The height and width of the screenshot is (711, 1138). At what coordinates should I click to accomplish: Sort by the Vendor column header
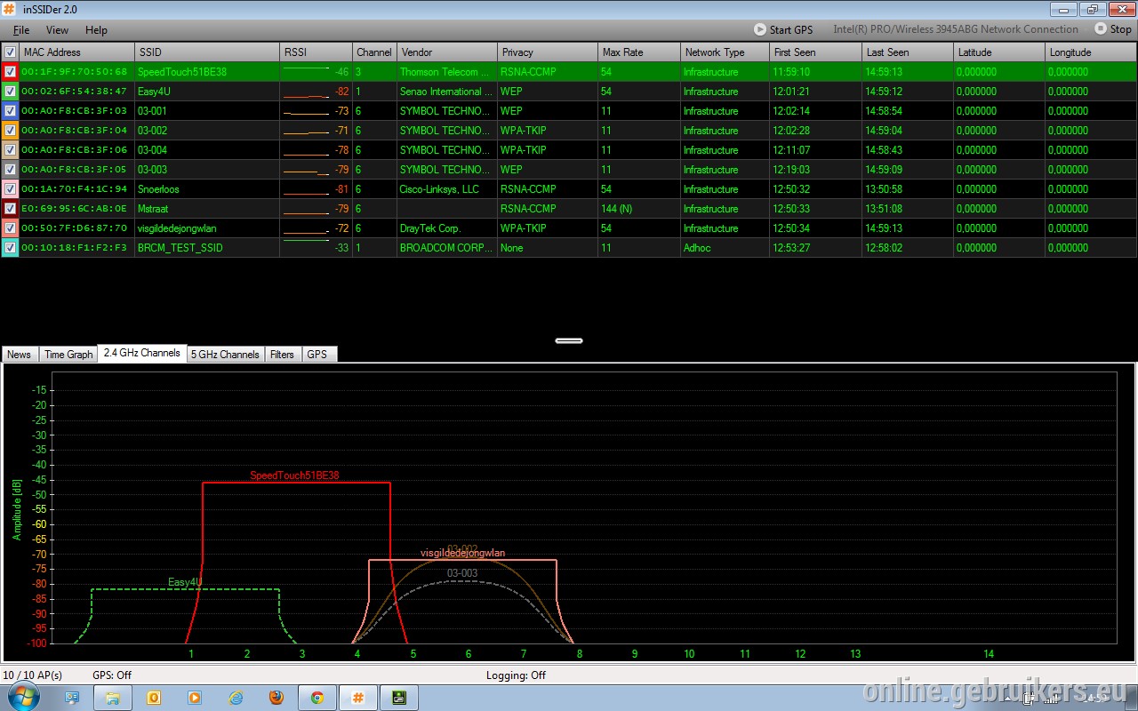447,52
